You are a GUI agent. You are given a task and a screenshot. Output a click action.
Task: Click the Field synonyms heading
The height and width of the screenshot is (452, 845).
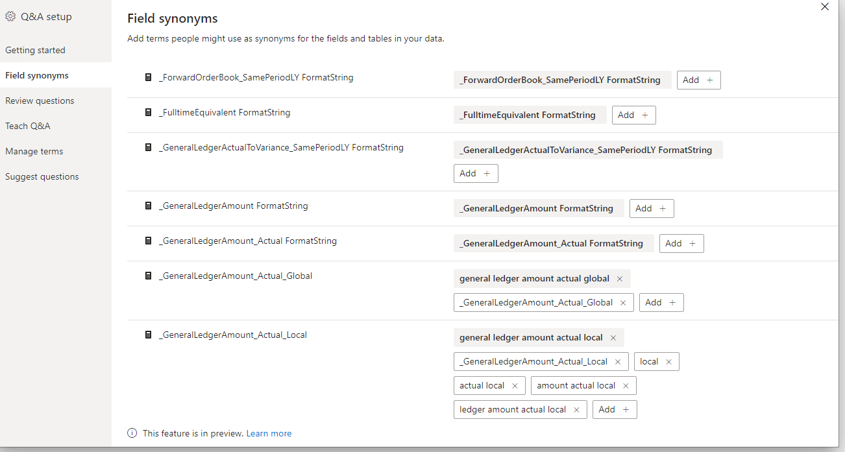pyautogui.click(x=173, y=19)
